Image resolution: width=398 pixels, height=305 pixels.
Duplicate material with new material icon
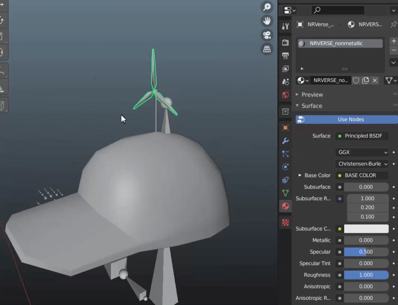(365, 80)
